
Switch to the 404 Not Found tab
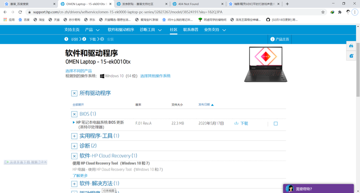[x=198, y=4]
